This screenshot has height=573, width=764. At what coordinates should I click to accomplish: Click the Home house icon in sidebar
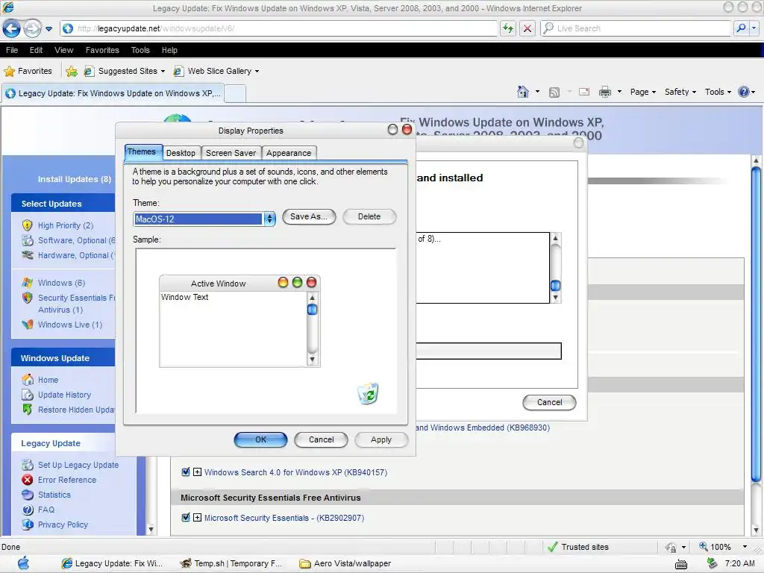pos(28,380)
